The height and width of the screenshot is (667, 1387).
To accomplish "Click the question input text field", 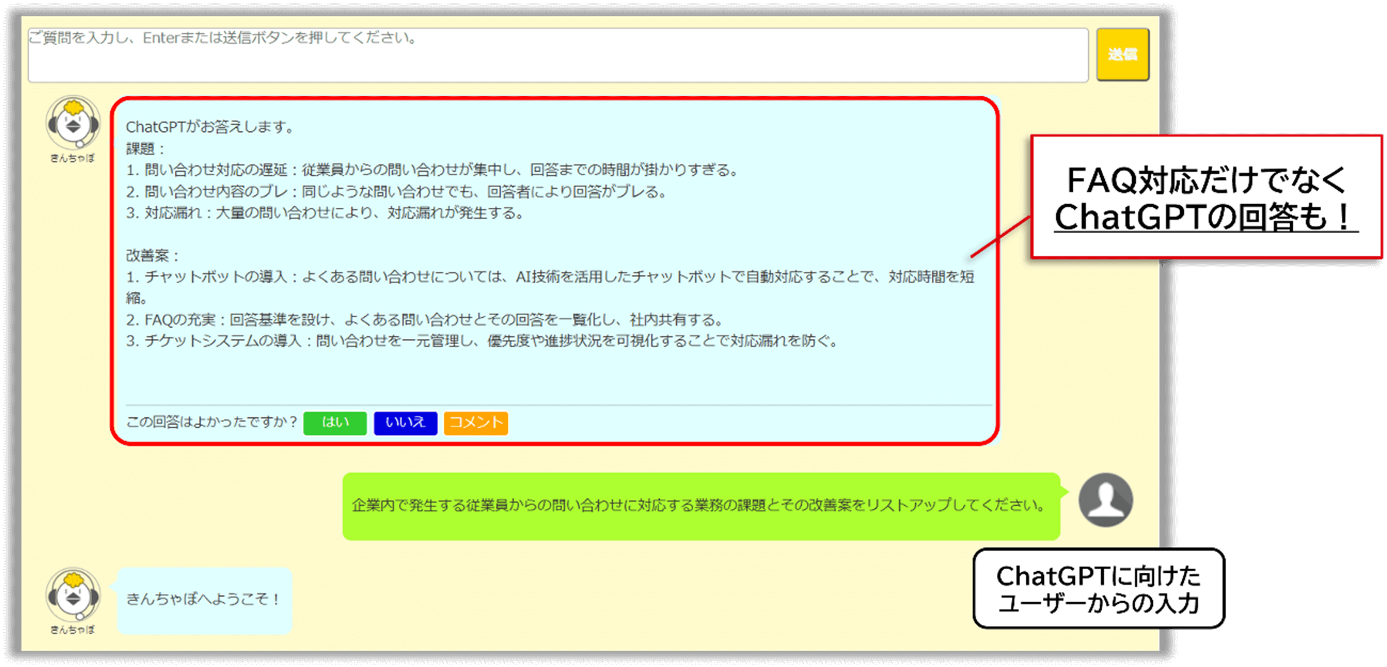I will tap(558, 55).
